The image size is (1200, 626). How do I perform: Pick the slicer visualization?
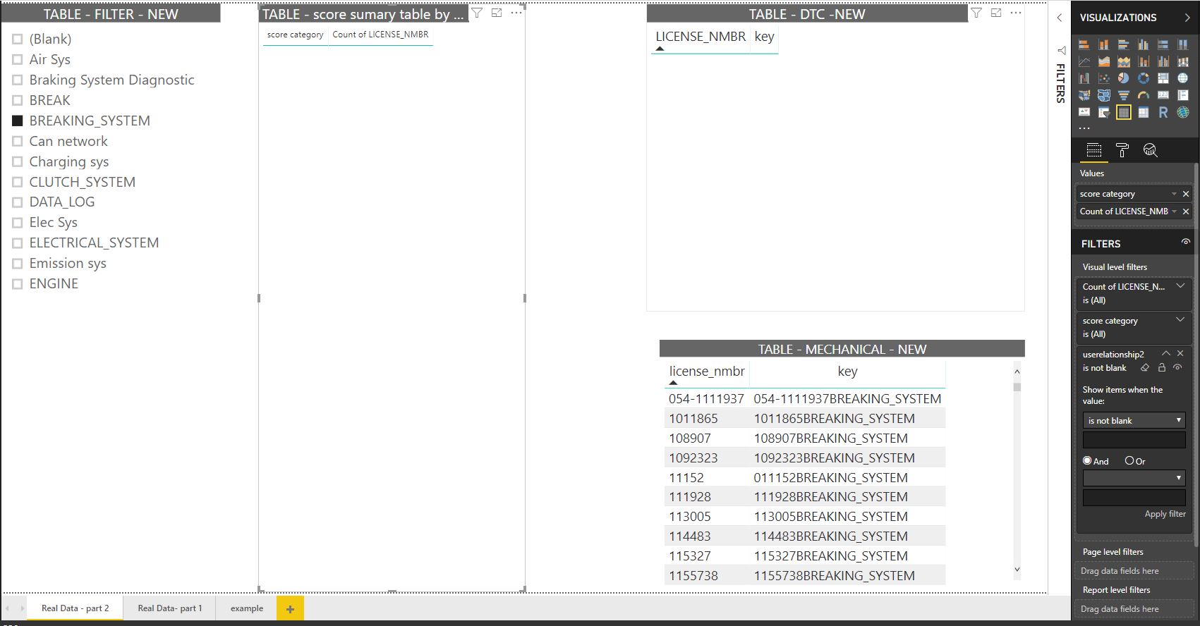point(1104,112)
